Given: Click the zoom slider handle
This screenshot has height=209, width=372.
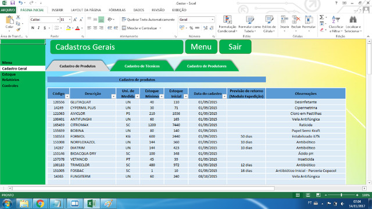Looking at the screenshot, I should (x=341, y=195).
